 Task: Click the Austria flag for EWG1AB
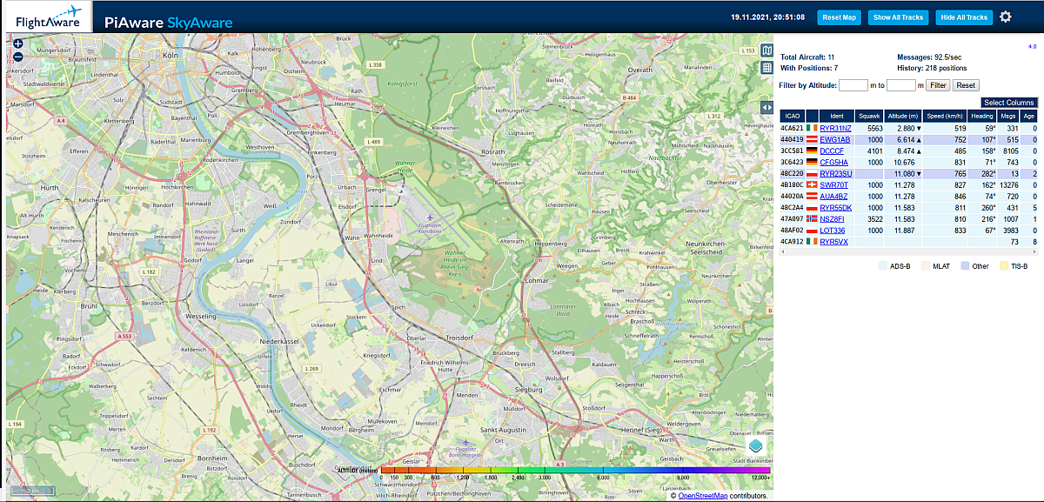813,139
